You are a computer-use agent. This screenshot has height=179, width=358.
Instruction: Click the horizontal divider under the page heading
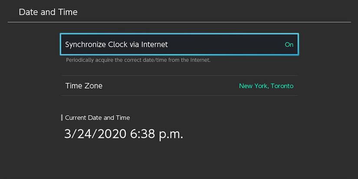(179, 22)
